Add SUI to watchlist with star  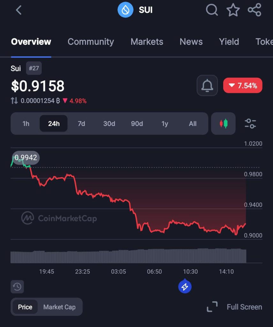pos(233,10)
